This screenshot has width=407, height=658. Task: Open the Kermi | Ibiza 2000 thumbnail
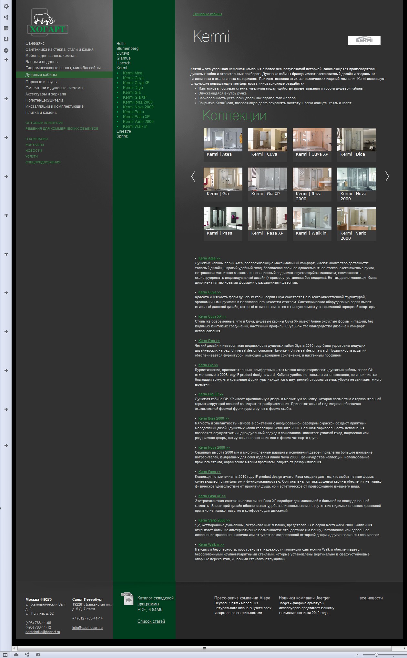click(312, 184)
